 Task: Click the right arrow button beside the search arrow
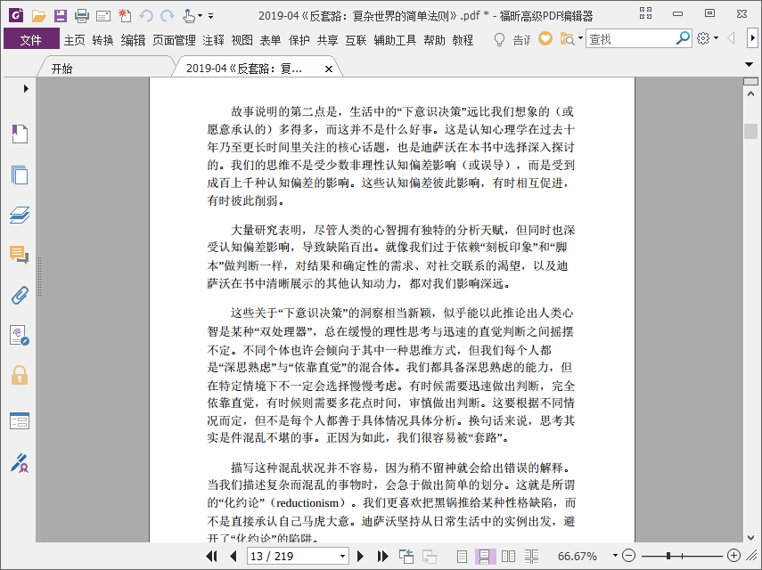[752, 38]
